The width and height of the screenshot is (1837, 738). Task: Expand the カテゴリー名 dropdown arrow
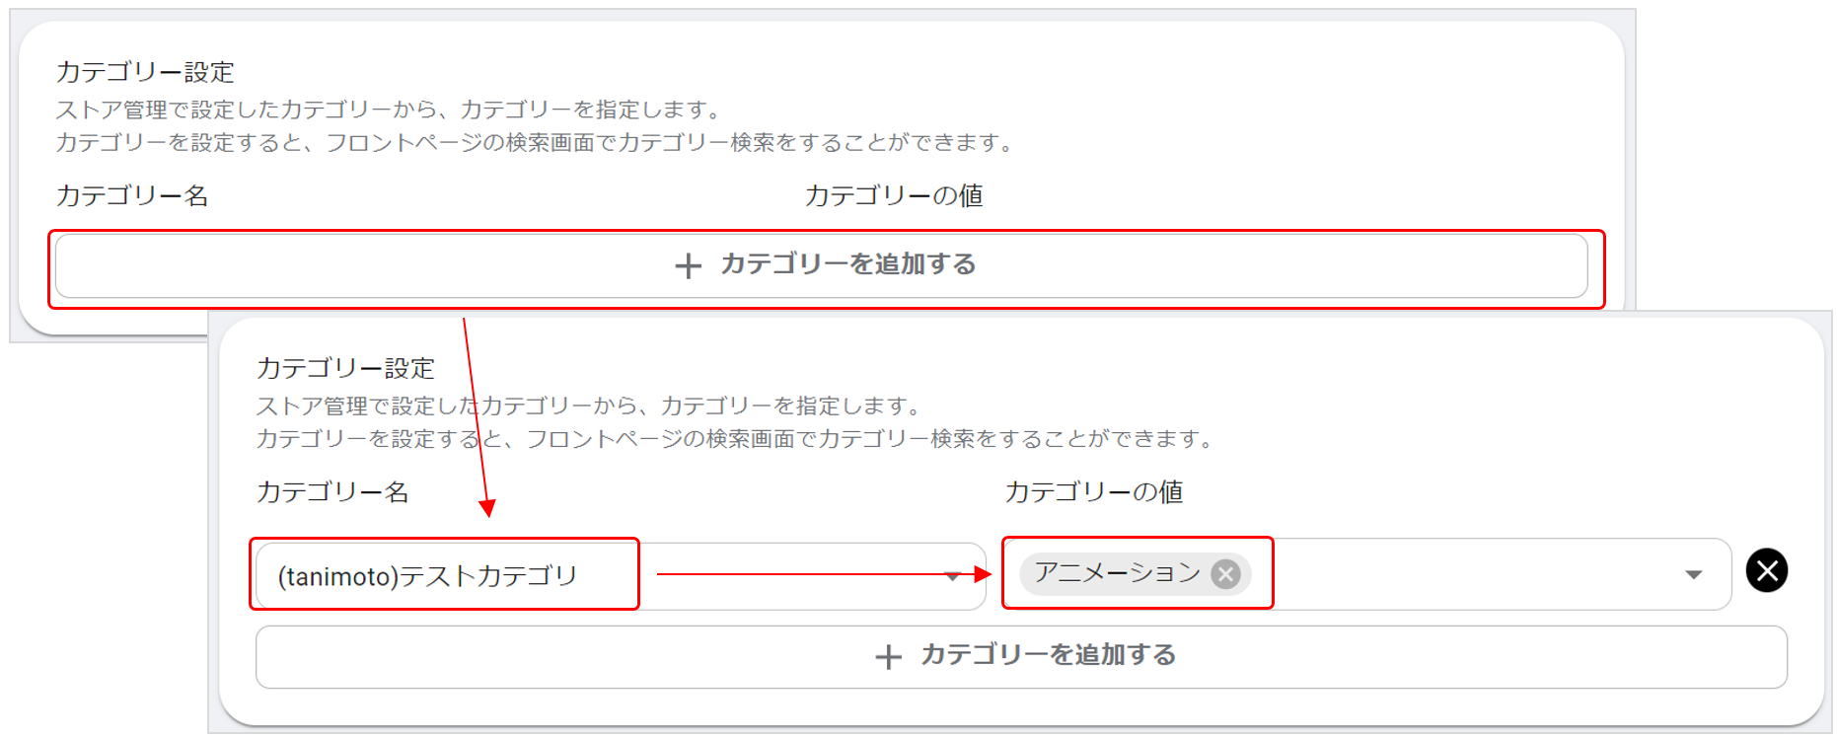pos(952,576)
